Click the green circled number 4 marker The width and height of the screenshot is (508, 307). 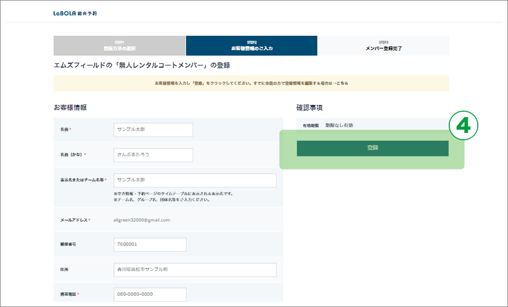click(463, 126)
